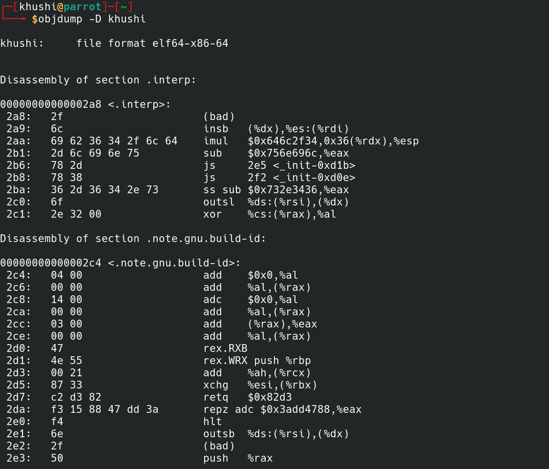Click the 'outsl' instruction mnemonic
Screen dimensions: 549x469
pyautogui.click(x=219, y=202)
